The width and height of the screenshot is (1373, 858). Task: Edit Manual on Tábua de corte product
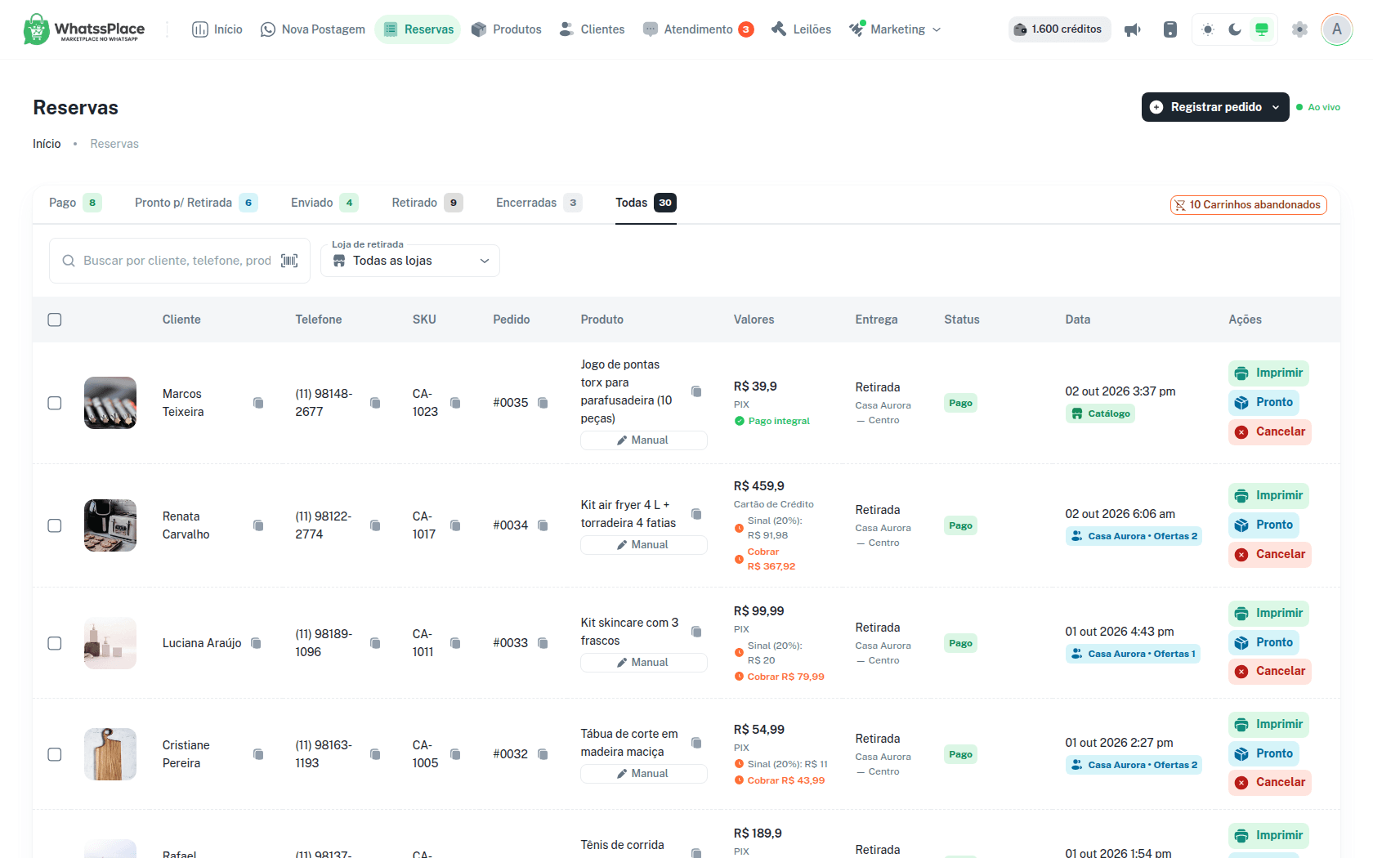(644, 774)
